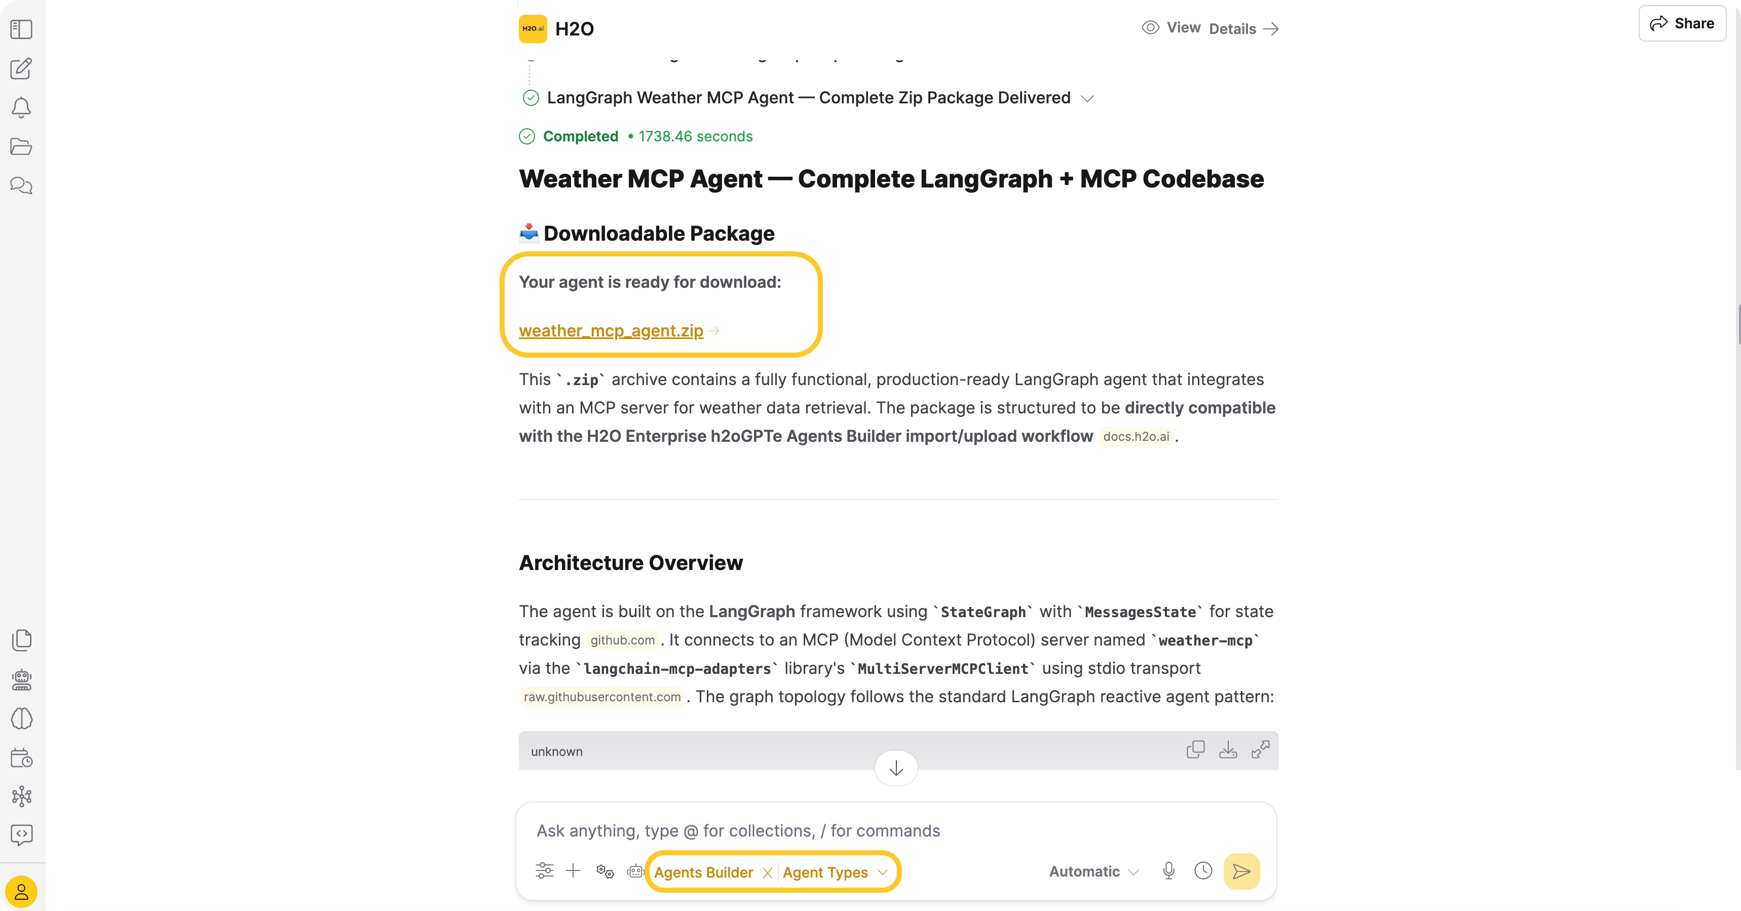The image size is (1741, 911).
Task: Open the brain models icon in the sidebar
Action: (22, 718)
